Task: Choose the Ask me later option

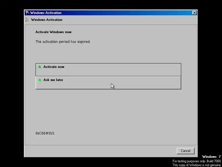Action: pyautogui.click(x=108, y=83)
